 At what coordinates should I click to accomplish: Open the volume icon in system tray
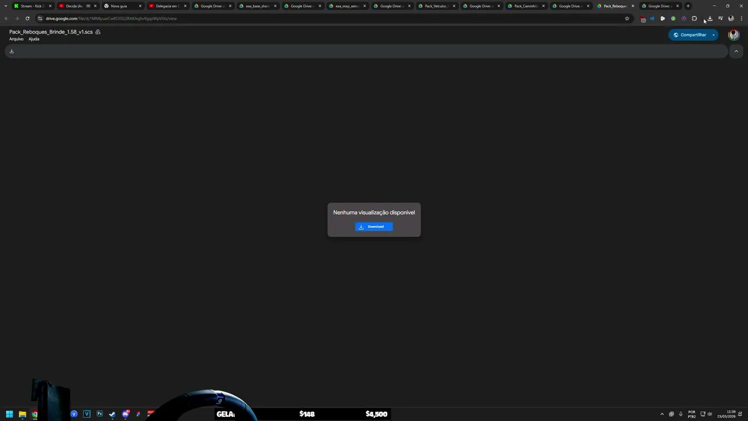coord(710,414)
